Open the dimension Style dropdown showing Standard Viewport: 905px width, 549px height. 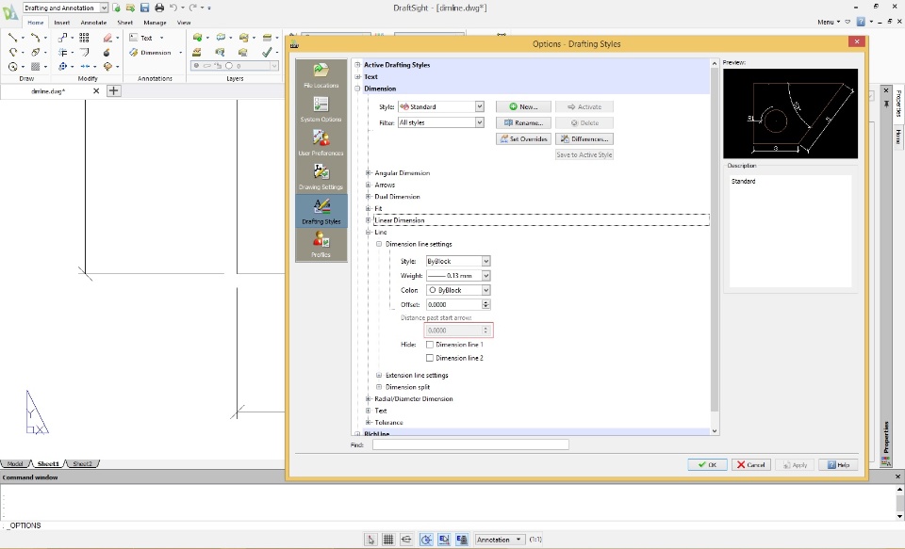point(440,107)
